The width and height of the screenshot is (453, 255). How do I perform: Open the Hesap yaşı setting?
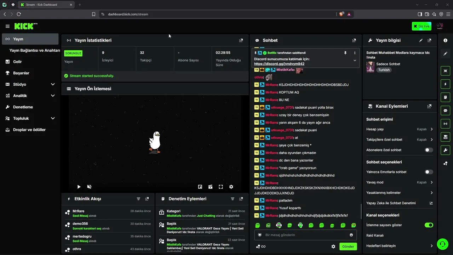tap(400, 129)
